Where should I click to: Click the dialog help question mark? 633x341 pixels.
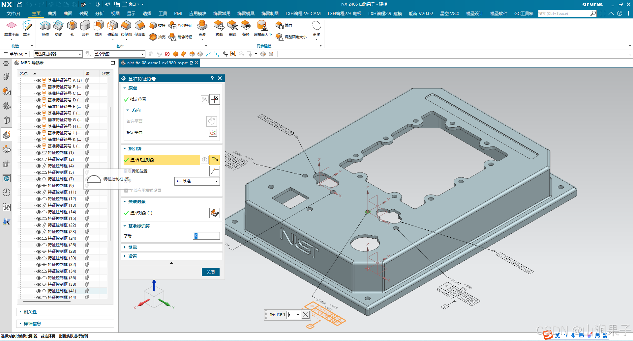coord(212,78)
